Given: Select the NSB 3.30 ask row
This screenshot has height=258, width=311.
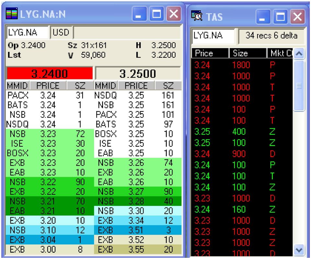Looking at the screenshot, I should click(x=138, y=211).
